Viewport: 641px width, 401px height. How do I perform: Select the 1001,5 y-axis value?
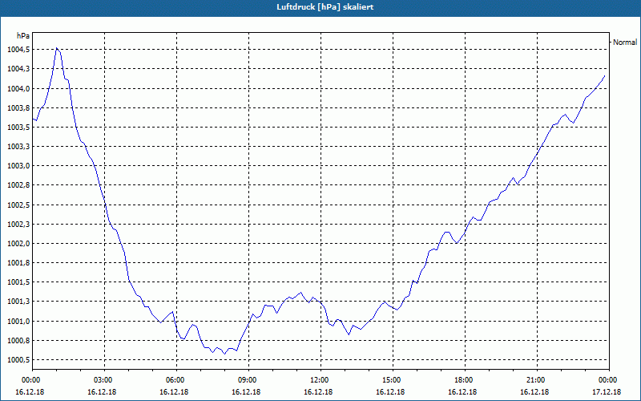pyautogui.click(x=18, y=282)
